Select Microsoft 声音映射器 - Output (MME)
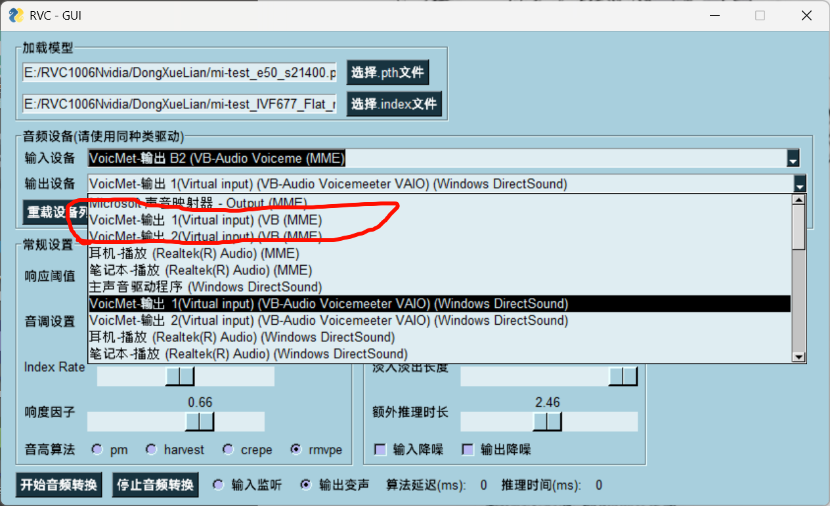The height and width of the screenshot is (506, 830). coord(439,203)
